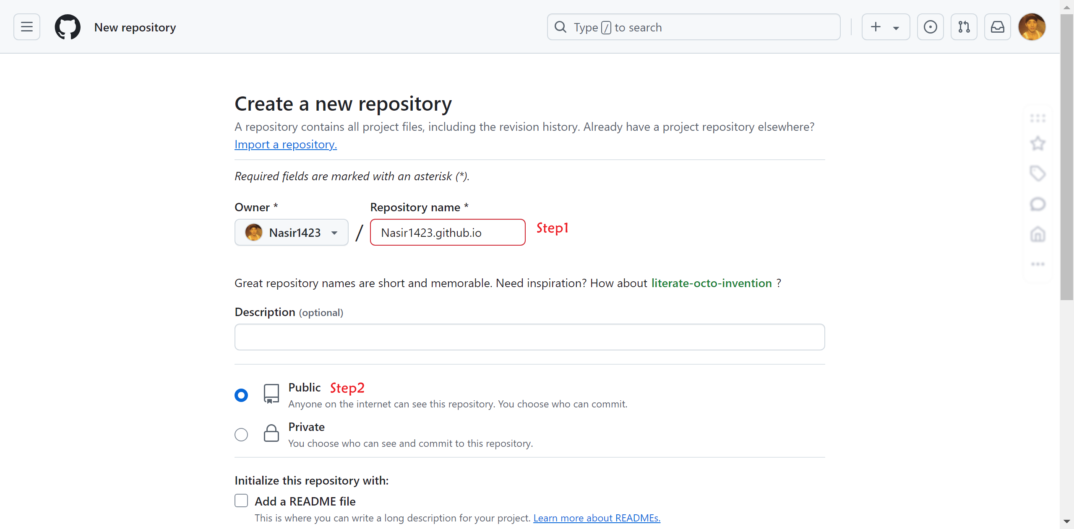1074x529 pixels.
Task: Go to the GitHub homepage logo
Action: pos(68,27)
